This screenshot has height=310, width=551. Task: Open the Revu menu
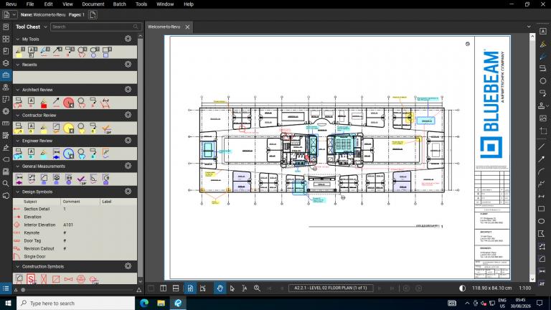[11, 4]
